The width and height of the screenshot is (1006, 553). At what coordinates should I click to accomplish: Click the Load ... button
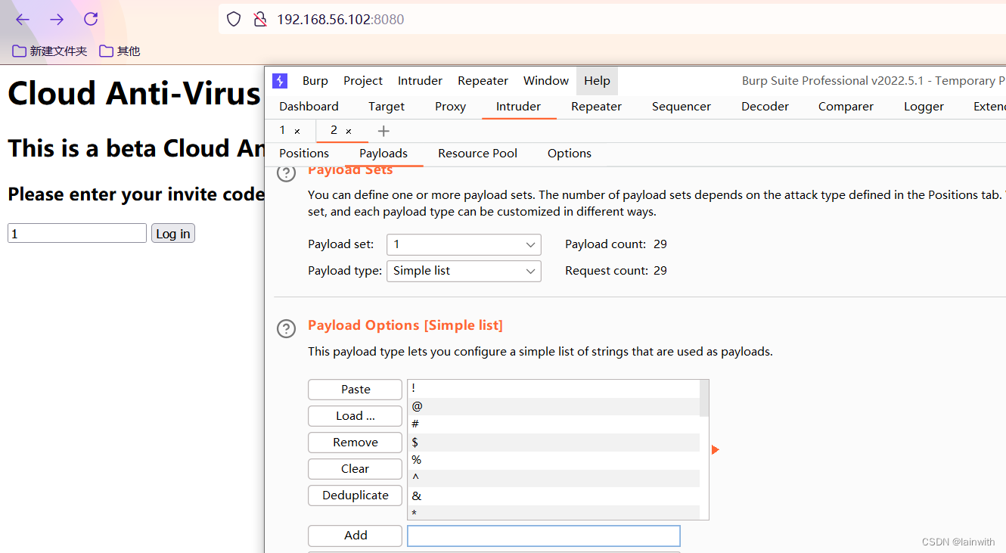click(355, 416)
